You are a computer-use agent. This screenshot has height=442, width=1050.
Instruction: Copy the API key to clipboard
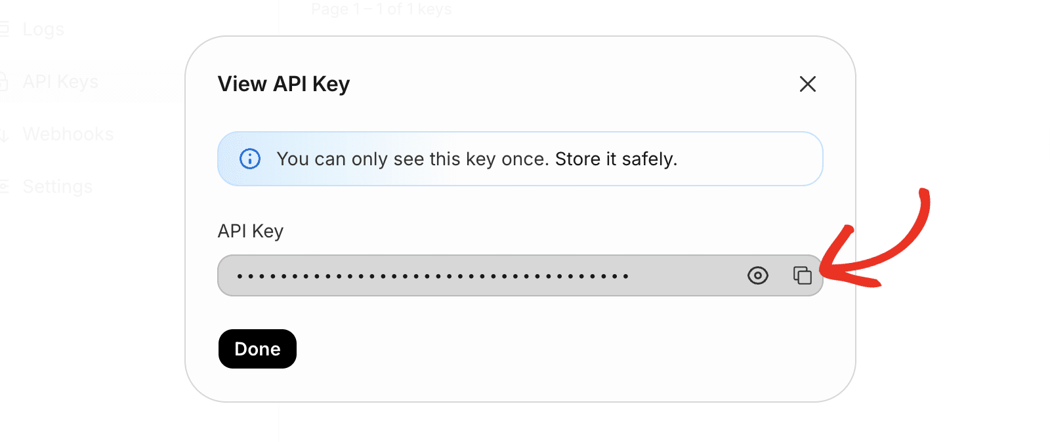pyautogui.click(x=802, y=275)
